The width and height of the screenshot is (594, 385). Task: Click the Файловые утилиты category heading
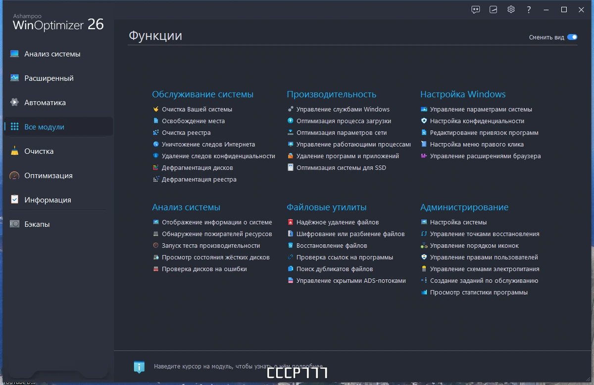pos(326,208)
